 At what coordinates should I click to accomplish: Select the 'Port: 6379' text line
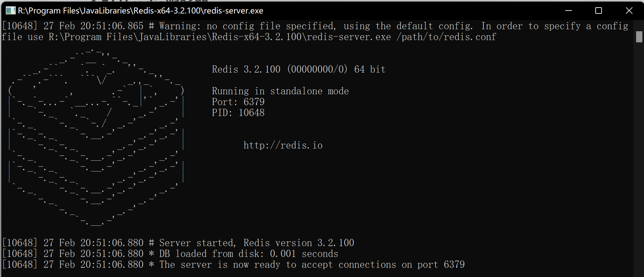[x=238, y=102]
